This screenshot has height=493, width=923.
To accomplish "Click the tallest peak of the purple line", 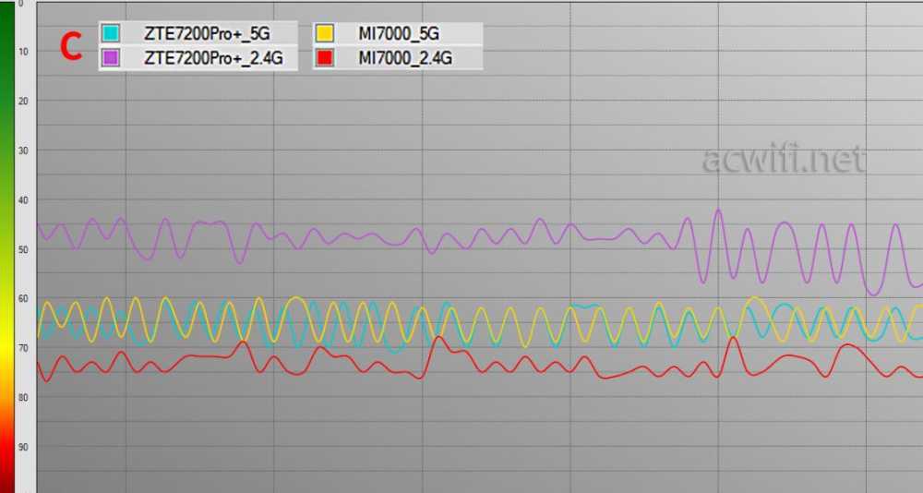I will [717, 210].
